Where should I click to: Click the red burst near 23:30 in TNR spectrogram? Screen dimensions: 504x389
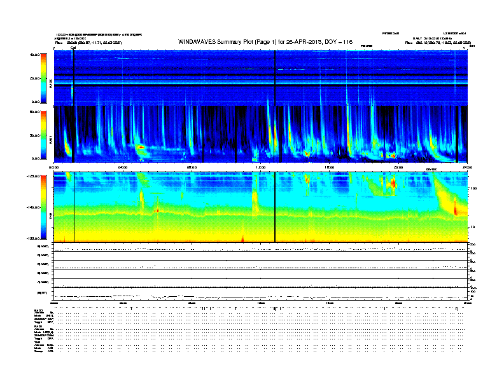[x=455, y=207]
